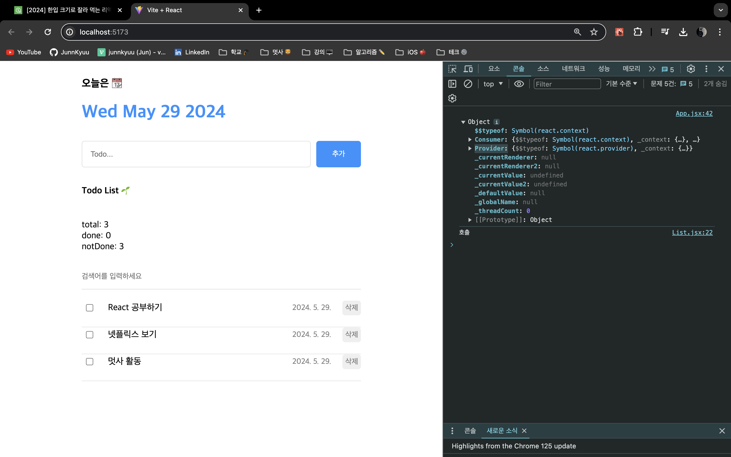
Task: Click the live expression eye icon
Action: [x=519, y=84]
